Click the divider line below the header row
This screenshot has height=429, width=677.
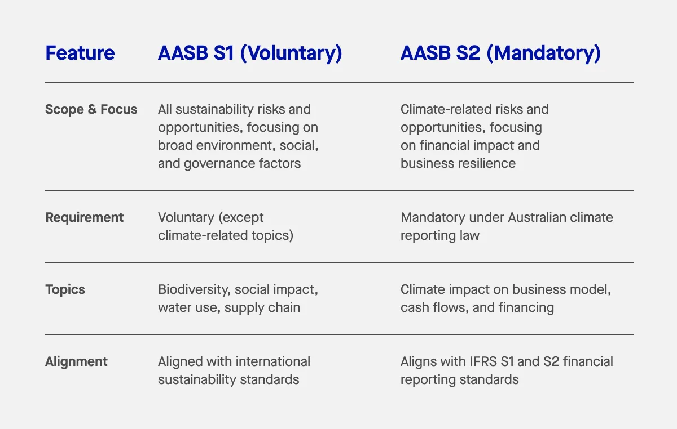[339, 82]
